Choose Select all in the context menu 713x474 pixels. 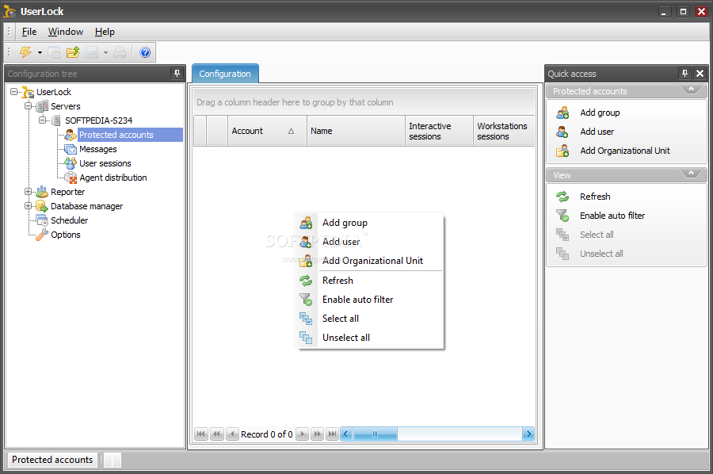click(x=369, y=319)
